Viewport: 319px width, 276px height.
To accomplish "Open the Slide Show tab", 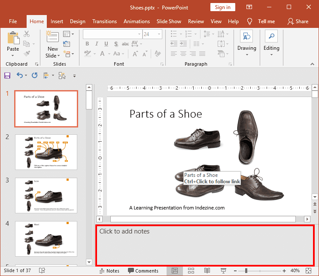I will click(169, 21).
